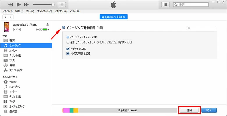Open ファイル共有 in the settings sidebar
Screen dimensions: 227x116
pyautogui.click(x=15, y=70)
